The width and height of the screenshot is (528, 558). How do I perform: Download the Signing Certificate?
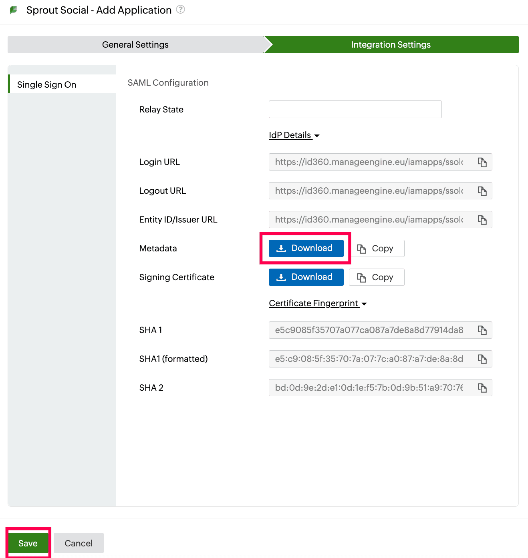pos(306,277)
